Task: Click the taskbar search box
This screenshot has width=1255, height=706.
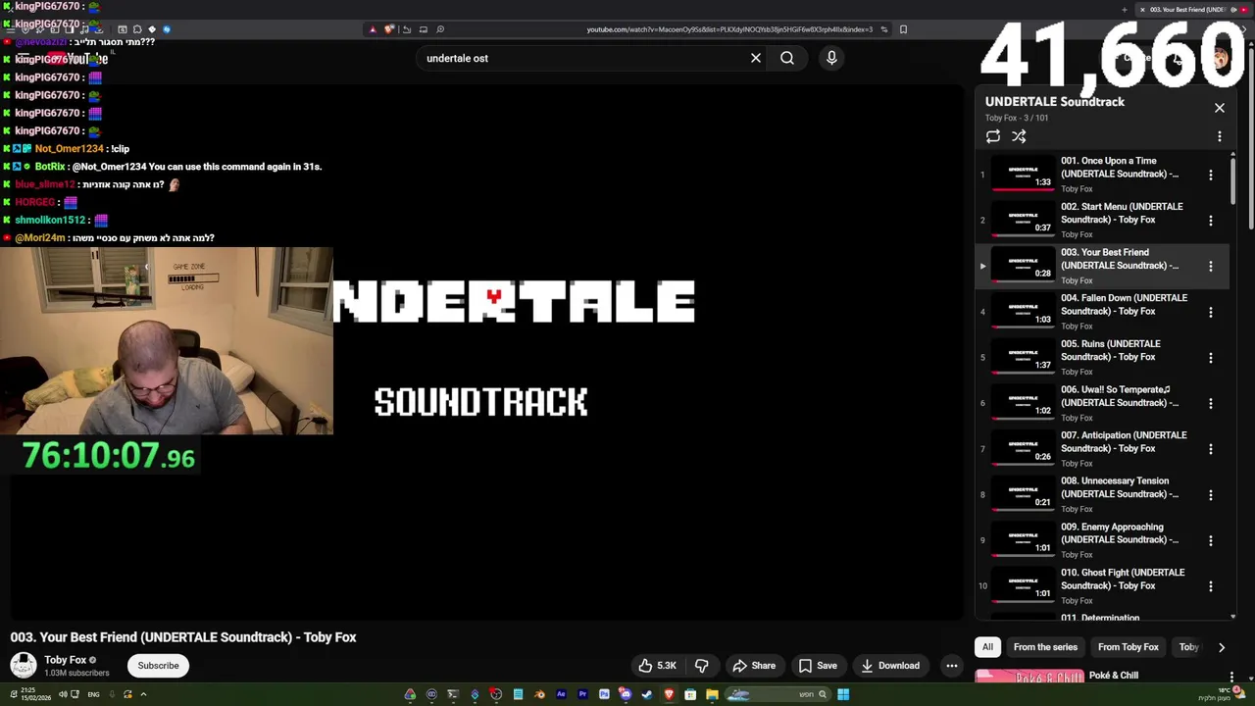Action: click(778, 694)
